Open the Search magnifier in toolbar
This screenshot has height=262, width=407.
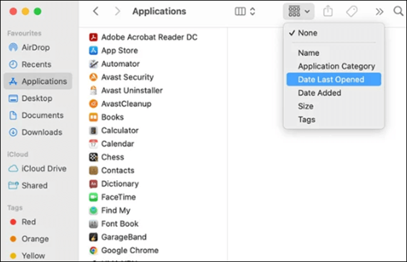398,11
